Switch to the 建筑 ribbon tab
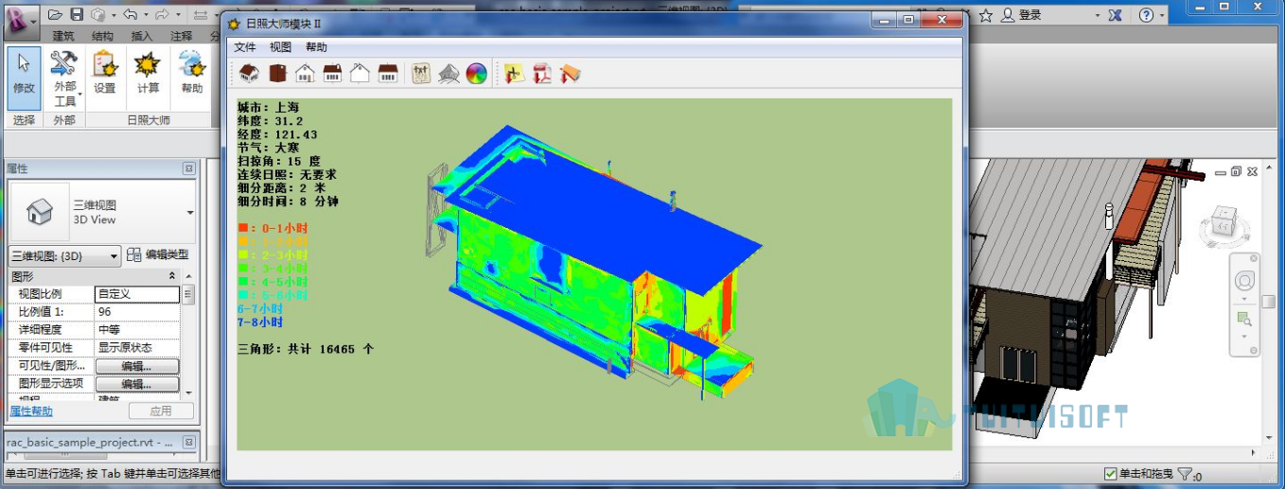The width and height of the screenshot is (1285, 489). (x=64, y=36)
